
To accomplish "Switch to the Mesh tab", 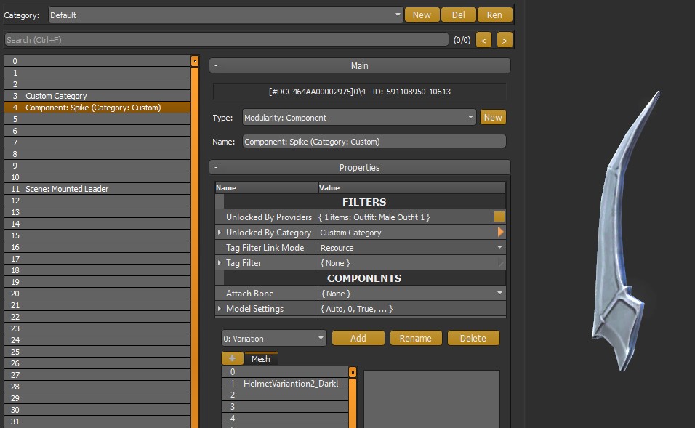I will point(260,358).
